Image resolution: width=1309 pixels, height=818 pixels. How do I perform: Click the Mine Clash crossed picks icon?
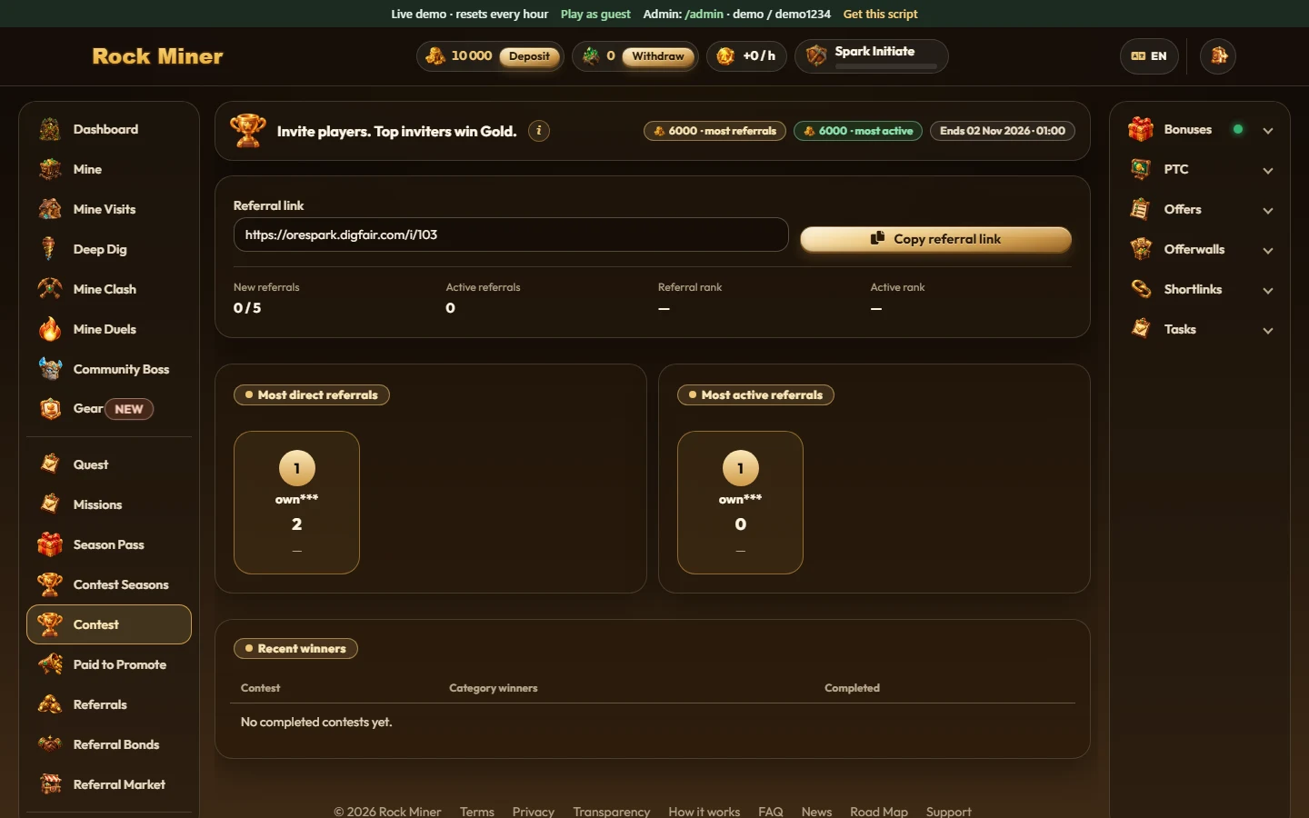[x=50, y=289]
